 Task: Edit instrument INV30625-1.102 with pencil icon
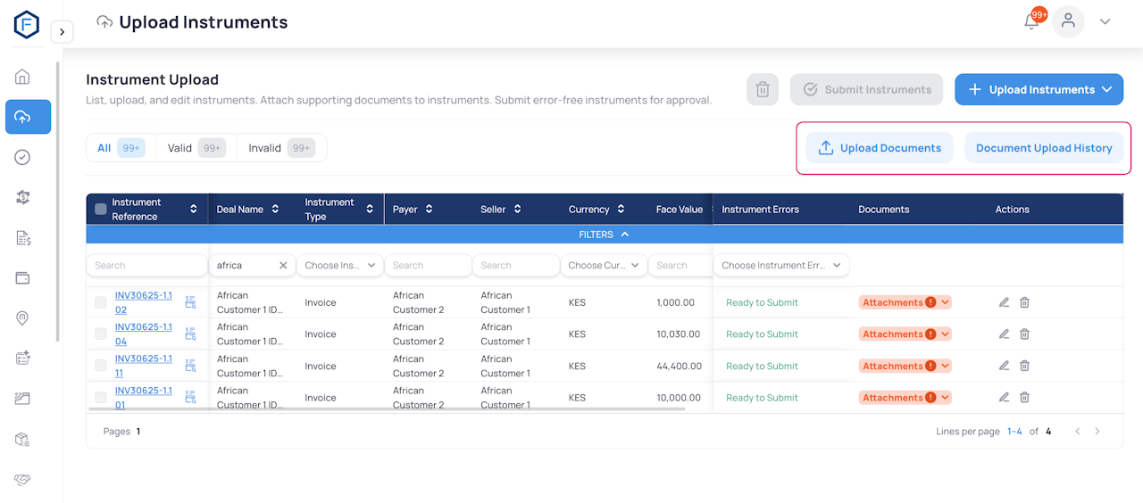(1004, 302)
